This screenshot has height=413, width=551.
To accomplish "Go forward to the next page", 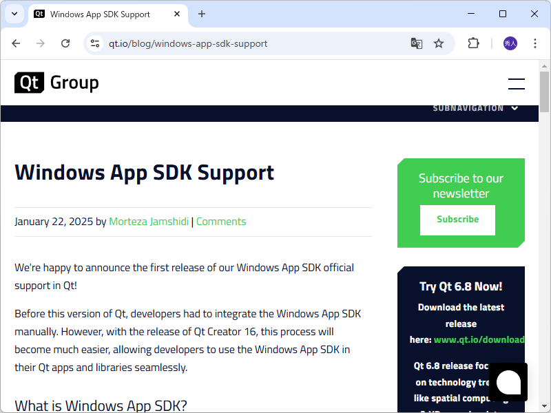I will (41, 43).
